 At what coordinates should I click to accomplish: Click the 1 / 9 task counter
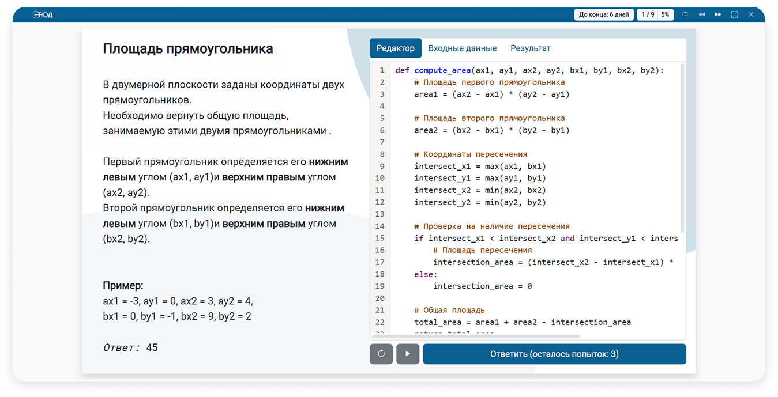[x=648, y=14]
